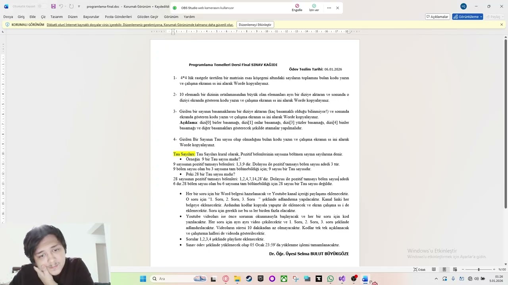The width and height of the screenshot is (508, 285).
Task: Open the Başvurular ribbon tab
Action: (91, 17)
